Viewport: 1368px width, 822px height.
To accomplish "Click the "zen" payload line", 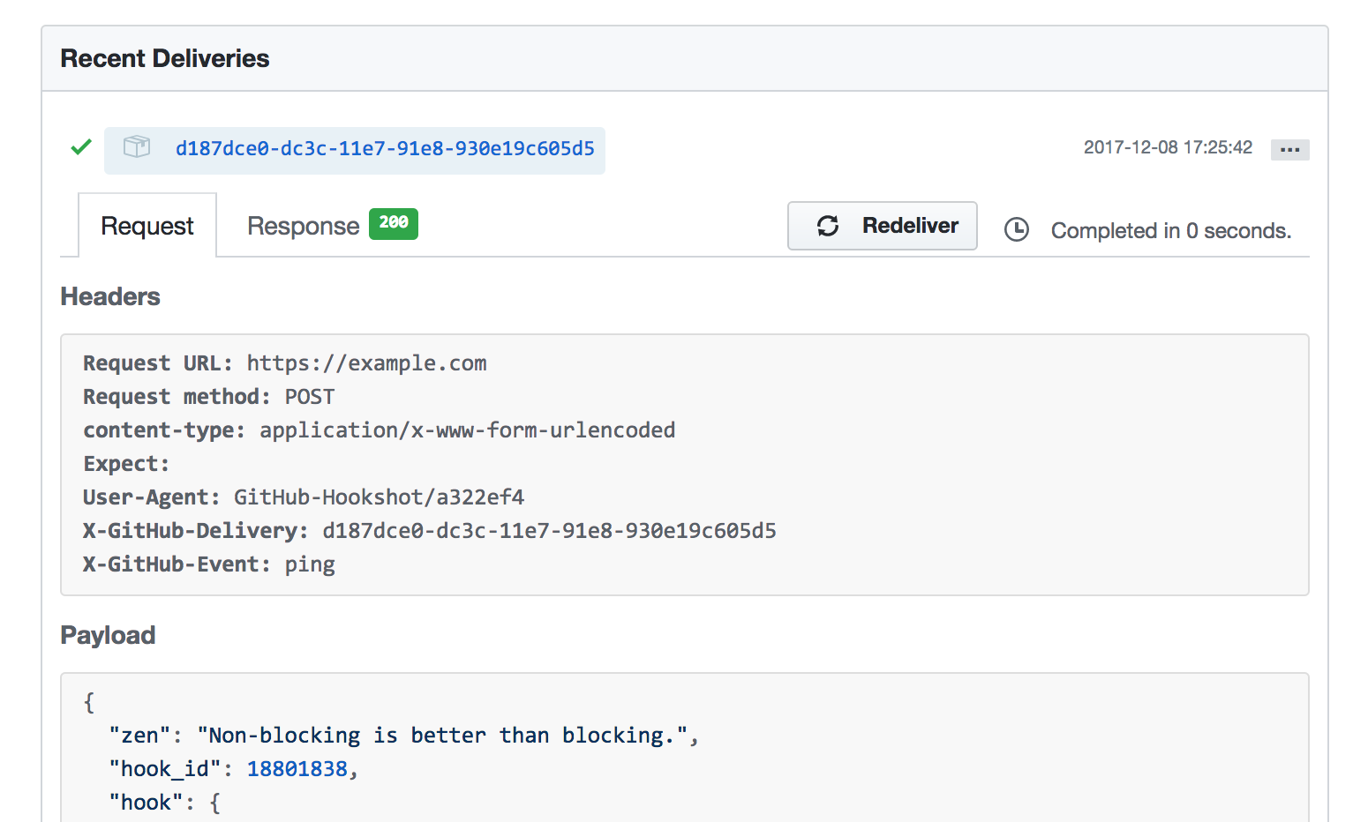I will click(x=404, y=736).
